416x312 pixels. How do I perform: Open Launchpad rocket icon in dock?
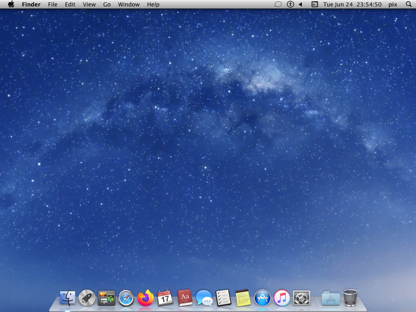tap(87, 298)
